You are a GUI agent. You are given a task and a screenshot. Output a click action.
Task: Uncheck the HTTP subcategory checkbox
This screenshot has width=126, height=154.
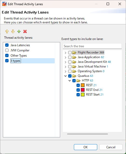coord(74,81)
